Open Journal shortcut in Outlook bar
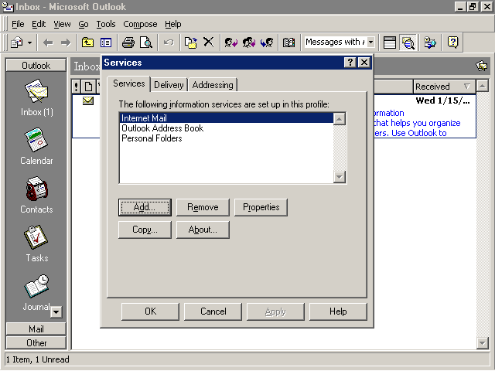495x371 pixels. pyautogui.click(x=36, y=292)
